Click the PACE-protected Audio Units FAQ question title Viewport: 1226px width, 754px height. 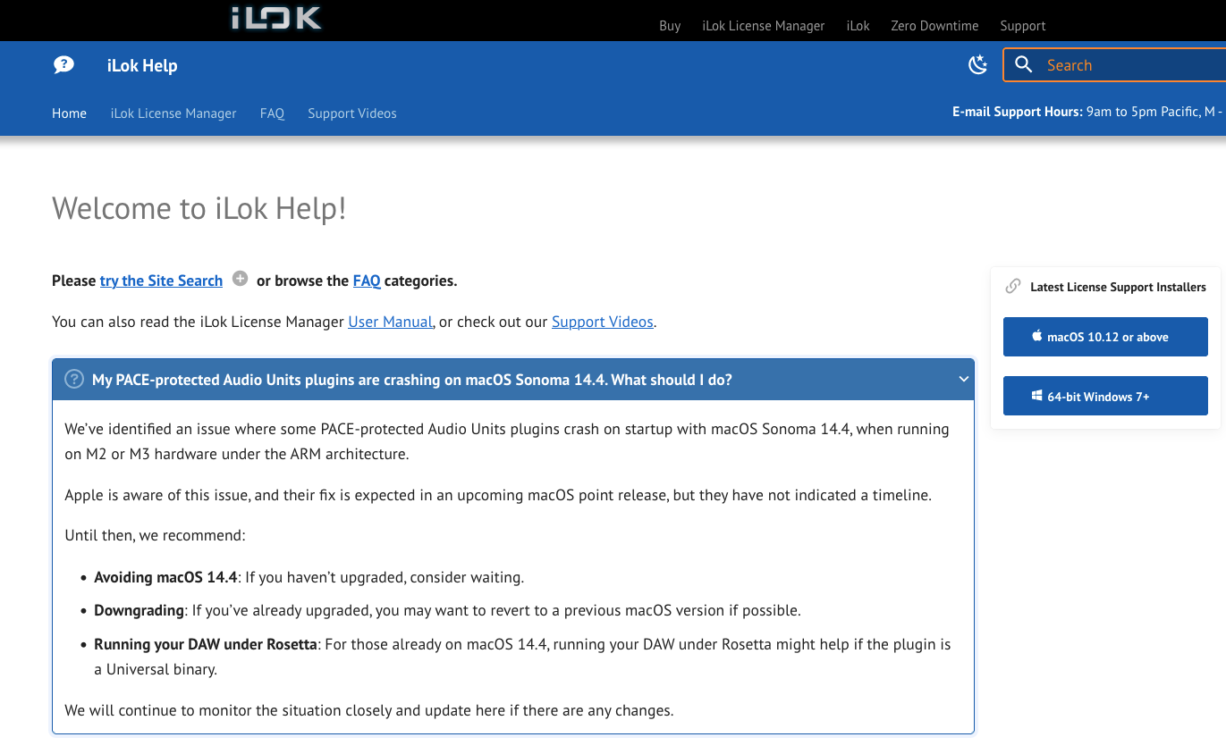point(412,380)
